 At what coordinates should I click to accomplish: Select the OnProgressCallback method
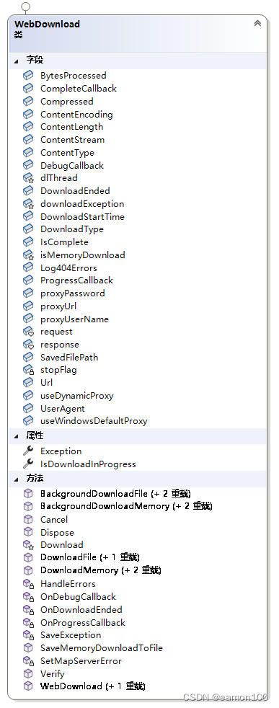(83, 622)
